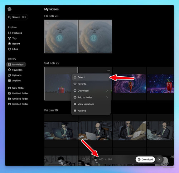Open the red pepper night sky thumbnail
This screenshot has width=179, height=173.
point(58,83)
